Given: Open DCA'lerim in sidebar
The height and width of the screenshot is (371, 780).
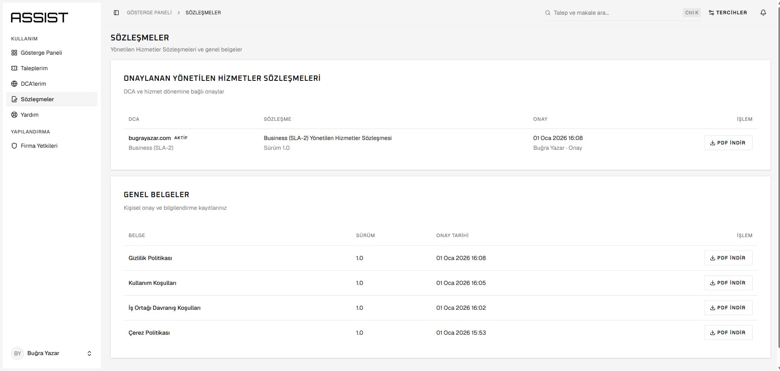Looking at the screenshot, I should (52, 84).
